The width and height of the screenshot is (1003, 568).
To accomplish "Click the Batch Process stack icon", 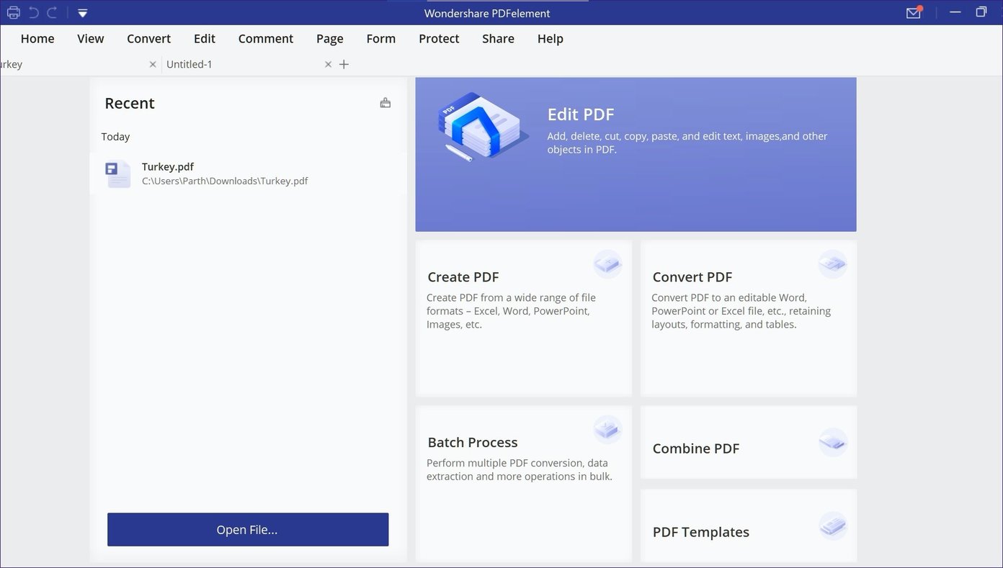I will tap(607, 430).
